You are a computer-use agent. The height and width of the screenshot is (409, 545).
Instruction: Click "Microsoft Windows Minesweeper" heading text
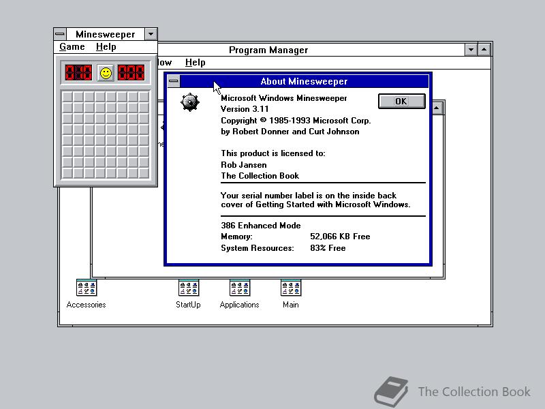[284, 98]
